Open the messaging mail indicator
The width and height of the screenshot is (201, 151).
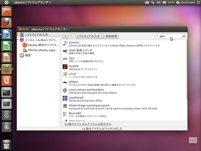coord(164,2)
